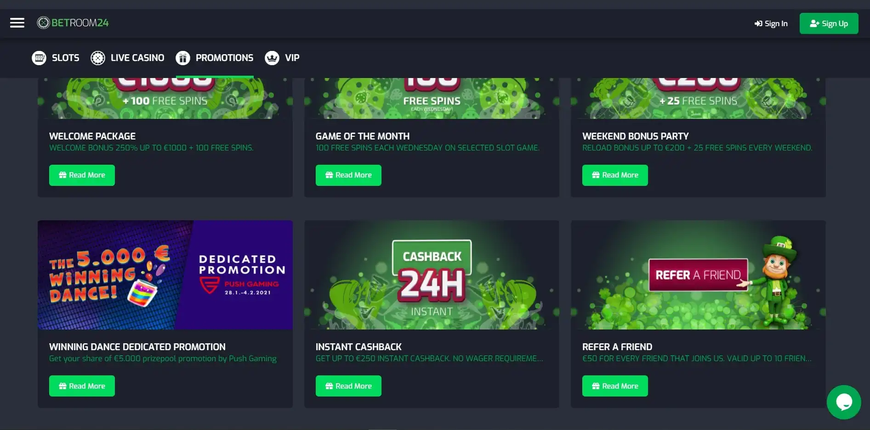Image resolution: width=870 pixels, height=430 pixels.
Task: Click the Slots slot-machine icon
Action: [x=39, y=58]
